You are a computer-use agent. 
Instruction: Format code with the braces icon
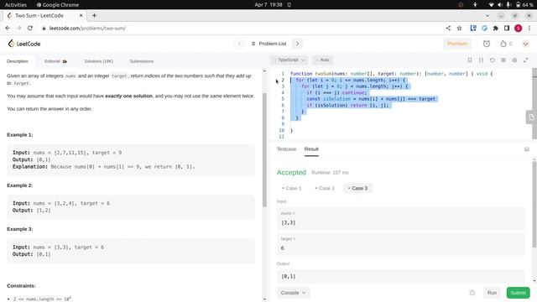pyautogui.click(x=481, y=60)
